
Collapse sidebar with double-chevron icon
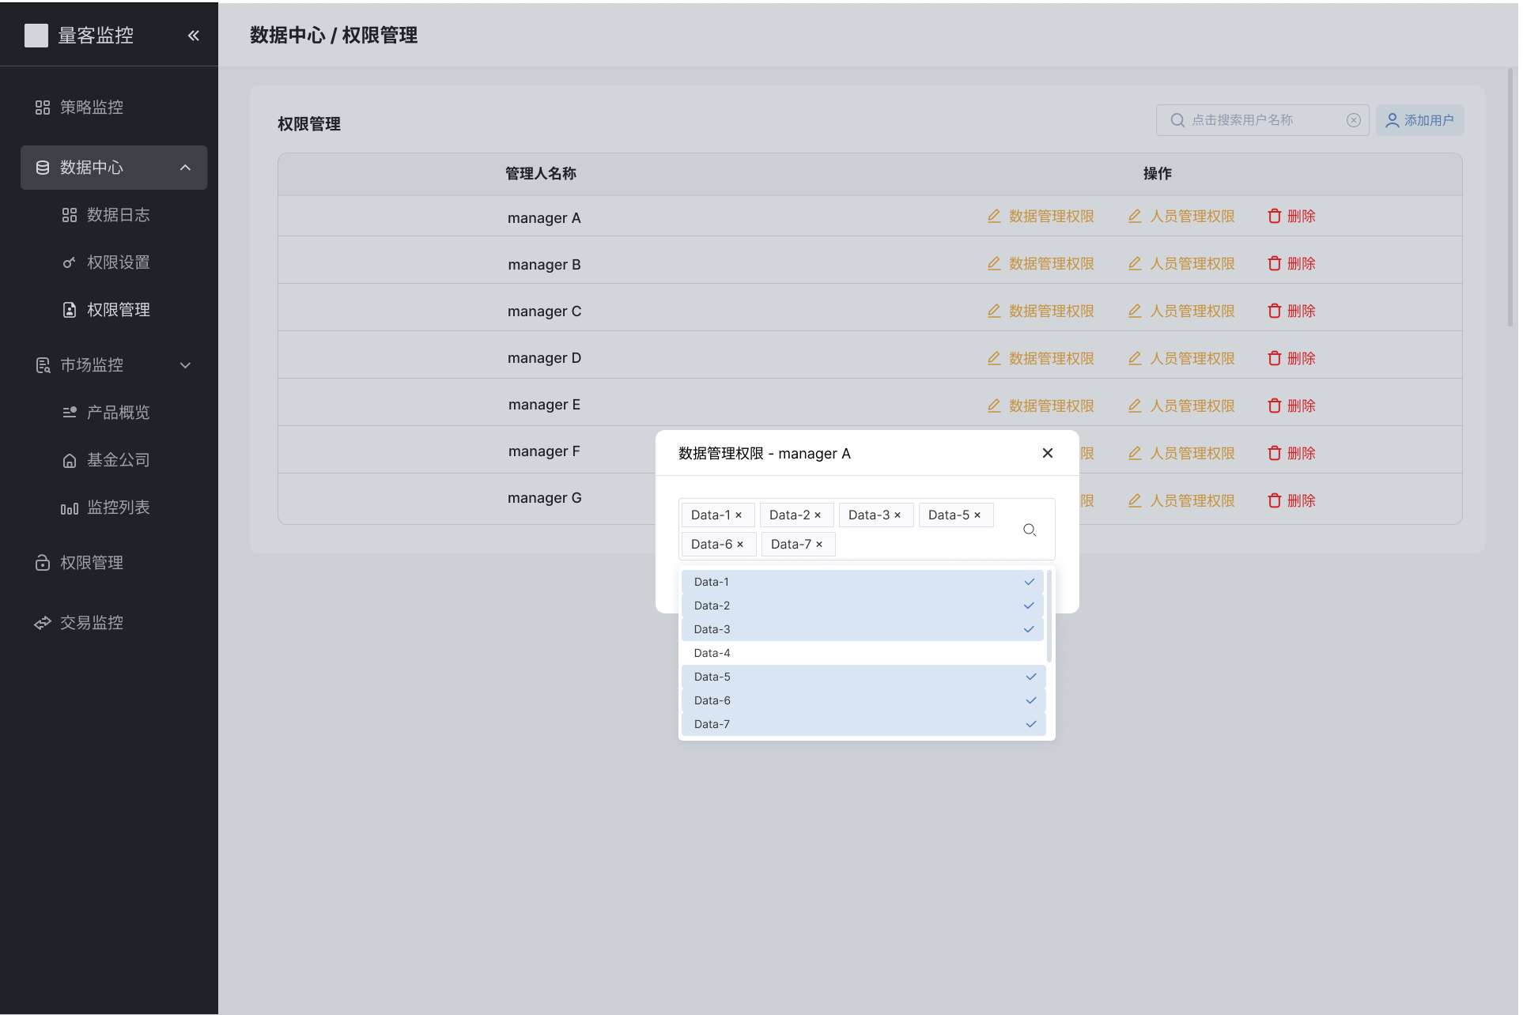pyautogui.click(x=194, y=36)
